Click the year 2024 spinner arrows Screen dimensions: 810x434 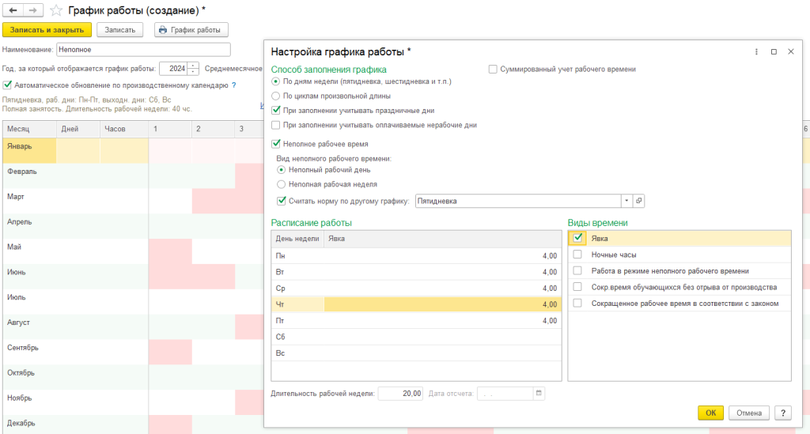[x=195, y=69]
